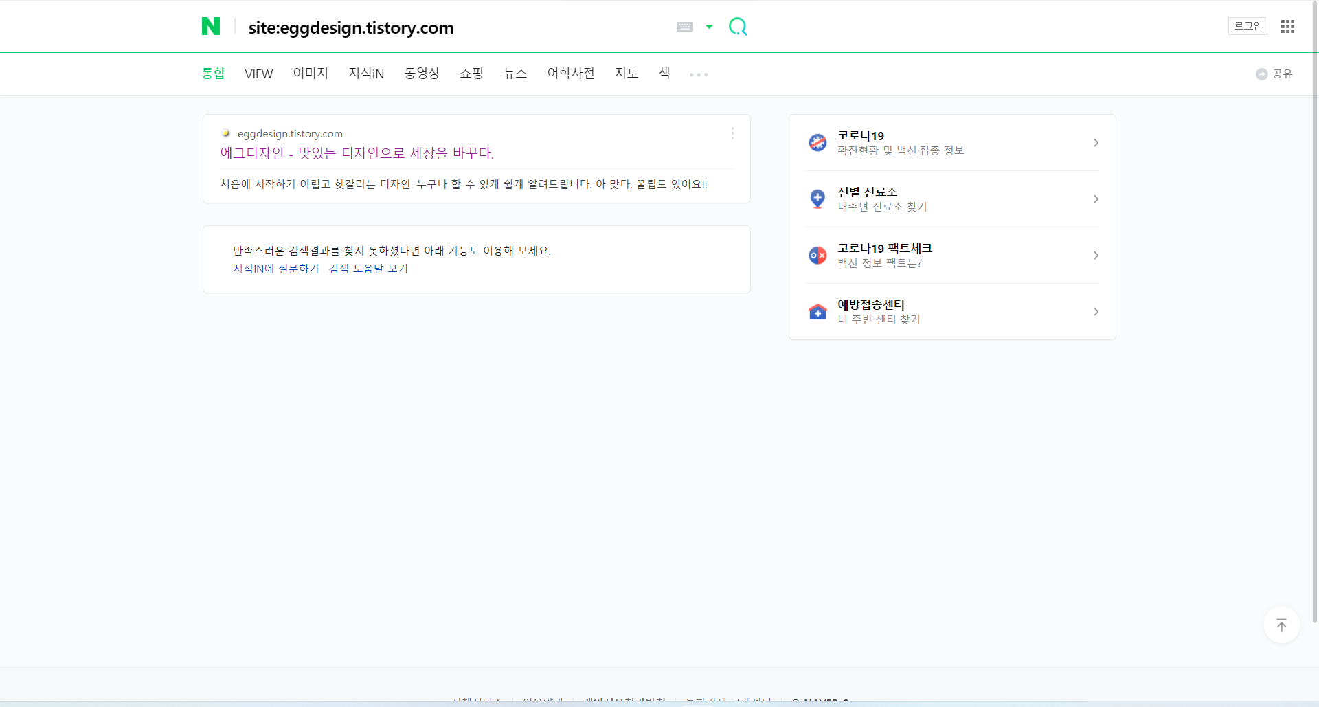This screenshot has width=1319, height=707.
Task: Open the 지식iN tab
Action: tap(366, 73)
